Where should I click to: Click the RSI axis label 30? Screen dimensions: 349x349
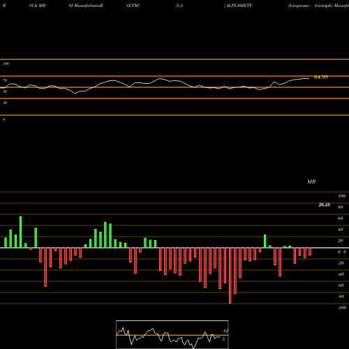5,103
